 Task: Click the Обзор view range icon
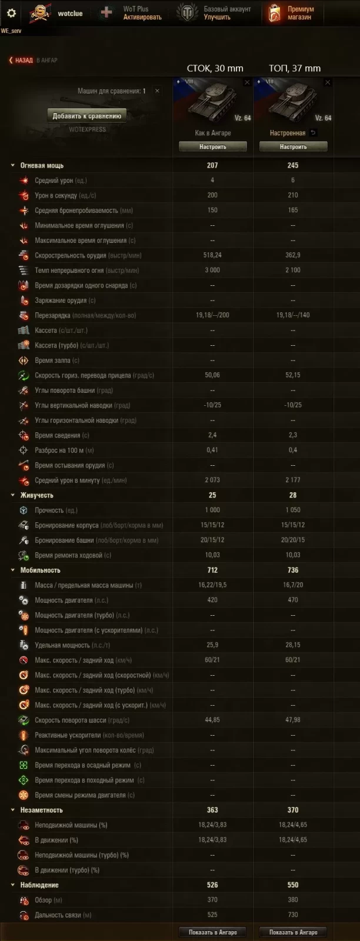pyautogui.click(x=24, y=900)
